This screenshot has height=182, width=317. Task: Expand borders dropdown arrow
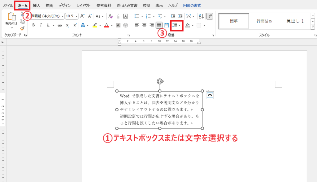[x=204, y=25]
